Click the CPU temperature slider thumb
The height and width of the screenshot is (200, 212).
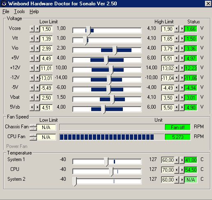(x=111, y=172)
